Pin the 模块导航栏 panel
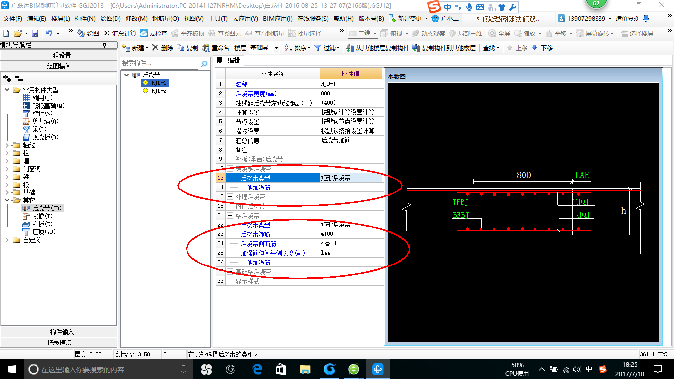Screen dimensions: 674x379 pyautogui.click(x=104, y=45)
